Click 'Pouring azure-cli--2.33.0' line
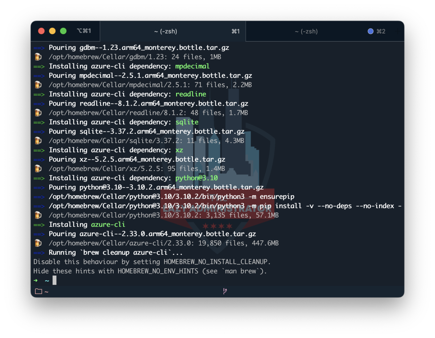The width and height of the screenshot is (435, 338). [152, 234]
